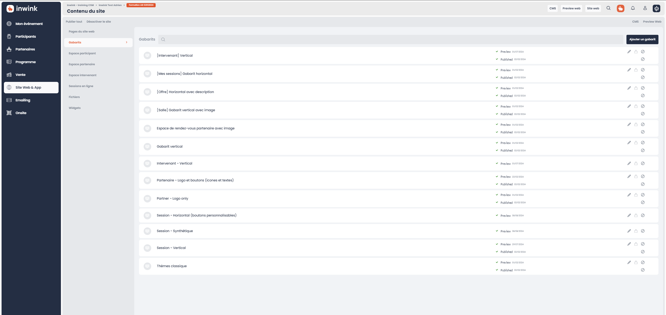Image resolution: width=666 pixels, height=315 pixels.
Task: Click the template icon beside Gabarit vertical
Action: (x=147, y=147)
